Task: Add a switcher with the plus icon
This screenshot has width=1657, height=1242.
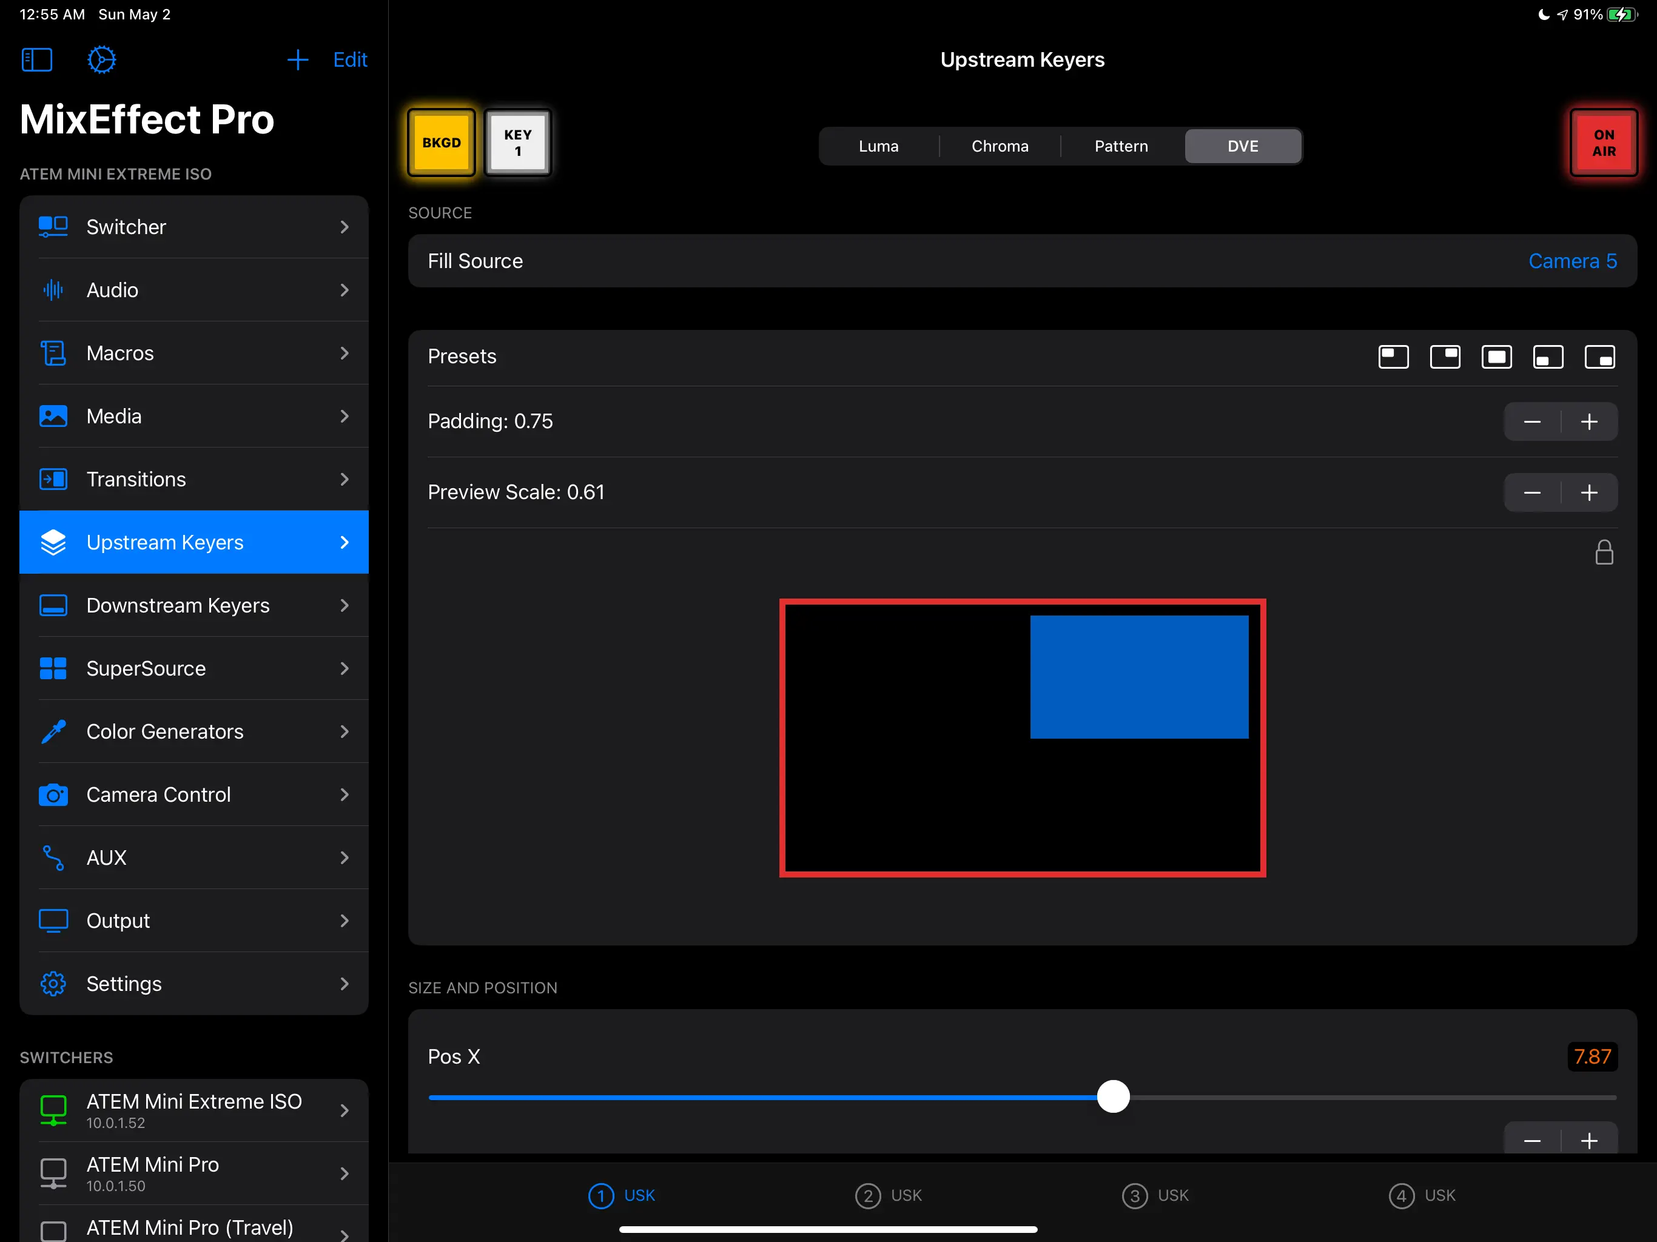Action: point(297,60)
